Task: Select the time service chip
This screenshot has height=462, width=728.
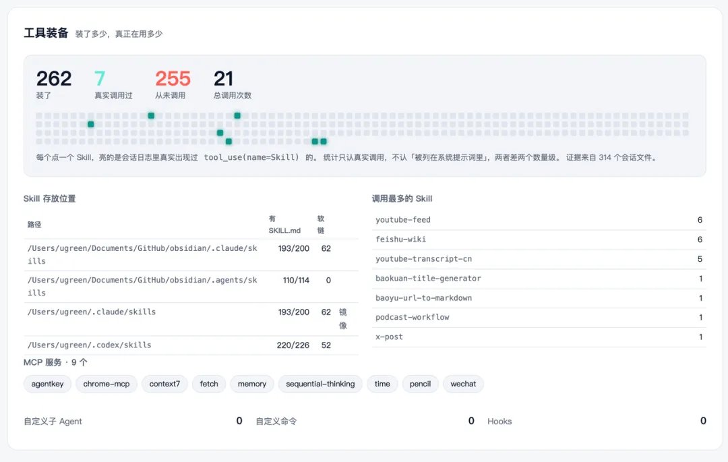Action: point(382,384)
